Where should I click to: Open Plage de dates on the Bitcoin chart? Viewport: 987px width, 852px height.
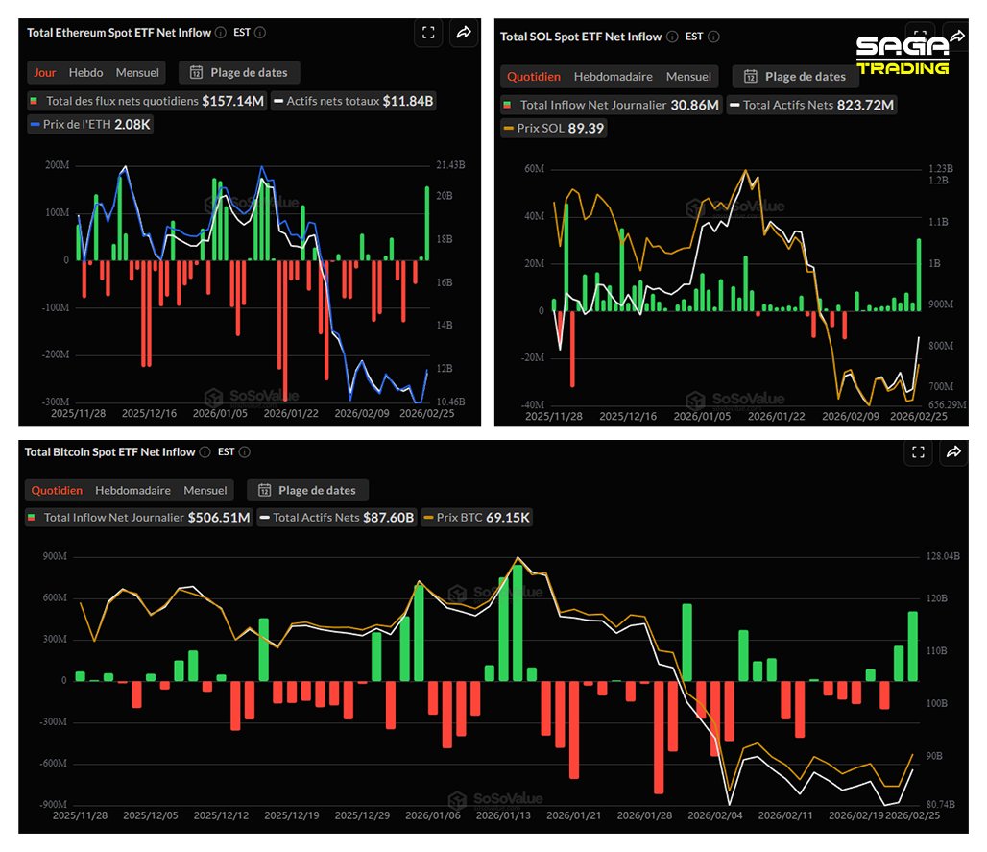point(307,489)
